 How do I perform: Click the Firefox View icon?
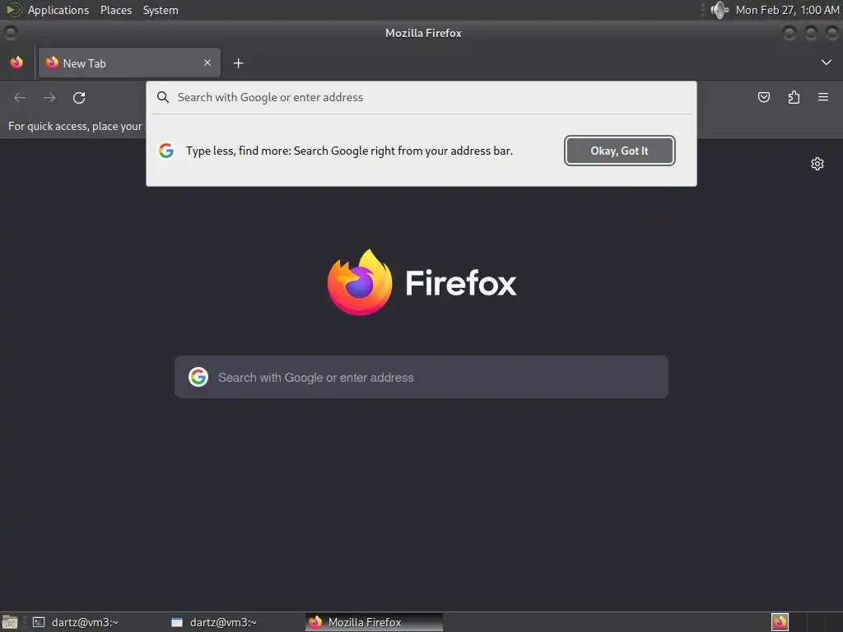coord(16,63)
